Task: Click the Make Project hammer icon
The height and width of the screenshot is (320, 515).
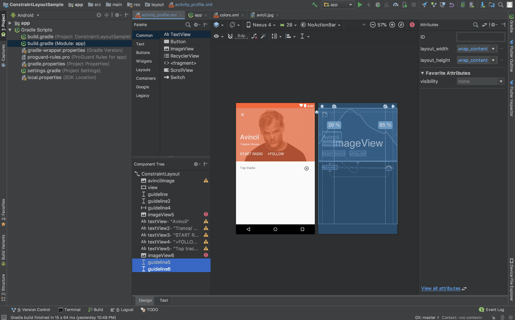Action: [314, 4]
